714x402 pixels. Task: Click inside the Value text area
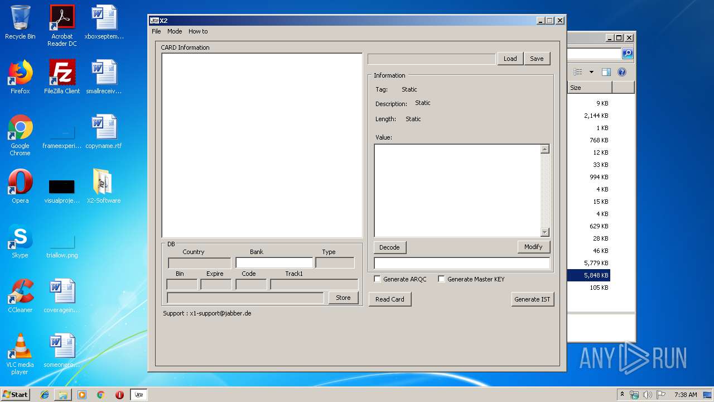click(457, 190)
